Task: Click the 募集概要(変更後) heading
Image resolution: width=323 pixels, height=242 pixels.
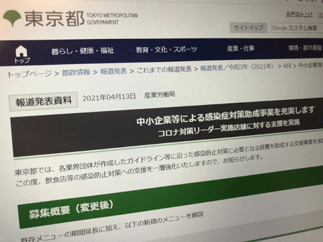Action: coord(71,210)
